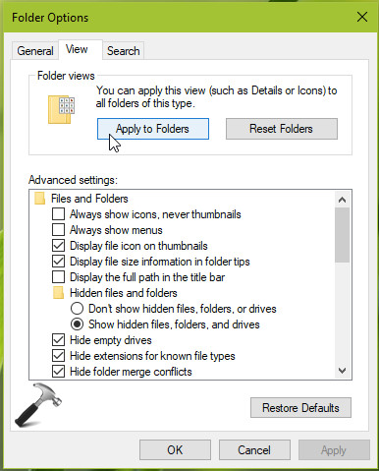Open the Search tab

pyautogui.click(x=124, y=51)
